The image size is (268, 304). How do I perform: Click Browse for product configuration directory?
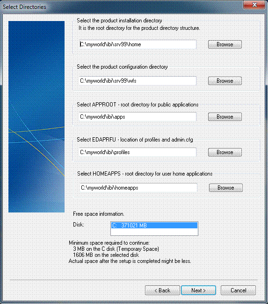tap(225, 81)
